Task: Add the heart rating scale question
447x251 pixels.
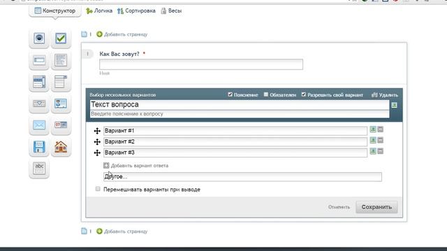Action: tap(39, 104)
